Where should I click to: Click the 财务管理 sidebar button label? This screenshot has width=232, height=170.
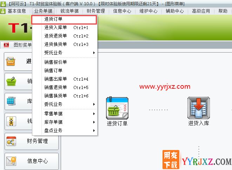pos(38,141)
